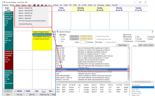Click the Reports list scroll down arrow
The width and height of the screenshot is (155, 96).
pos(129,80)
